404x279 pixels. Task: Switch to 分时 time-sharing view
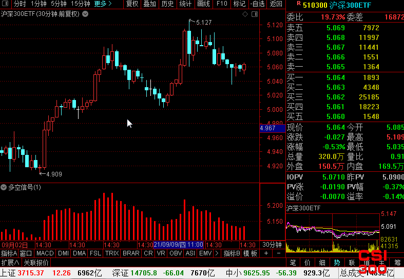[20, 4]
